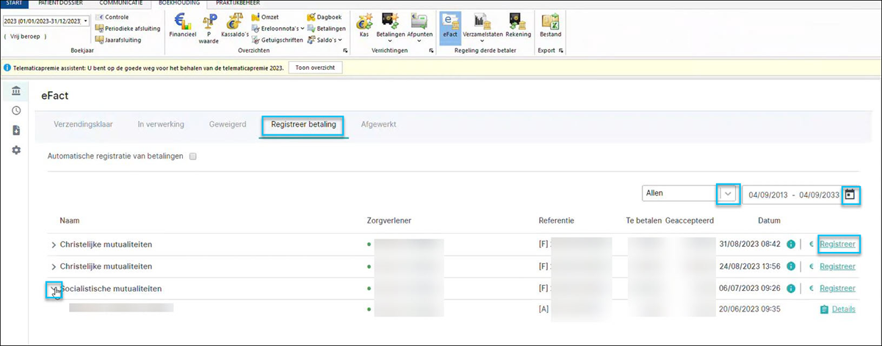Open the small Betalingen item under Dagboek
882x346 pixels.
coord(326,29)
